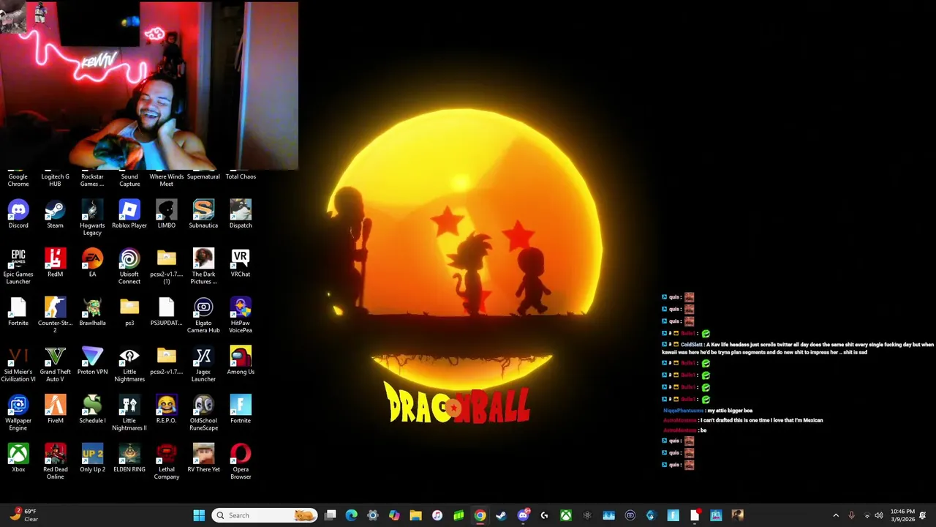This screenshot has width=936, height=527.
Task: Select the Red Dead Online icon
Action: [55, 463]
